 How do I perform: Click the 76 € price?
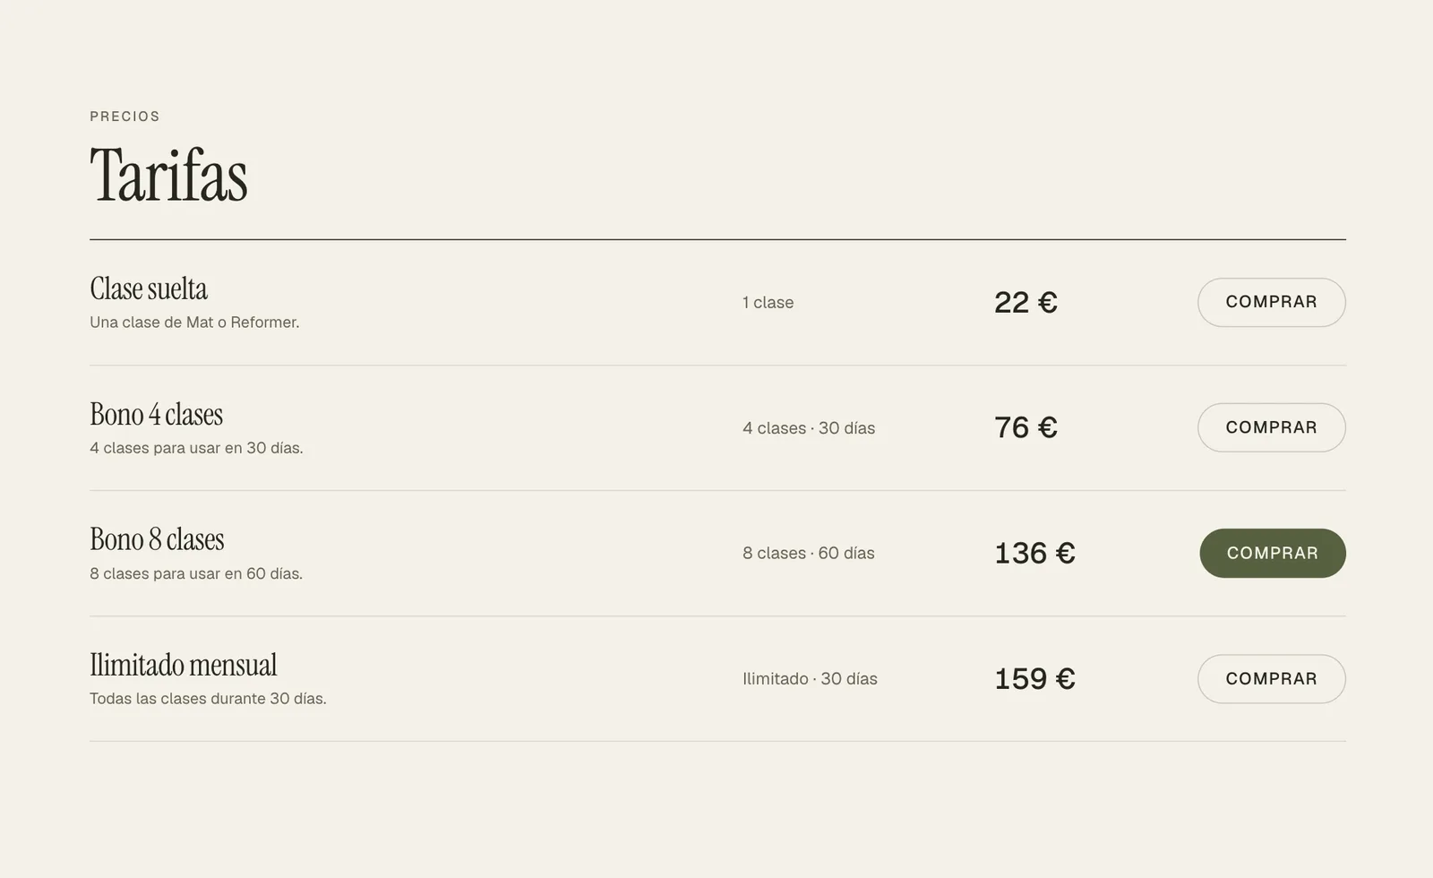(x=1025, y=427)
